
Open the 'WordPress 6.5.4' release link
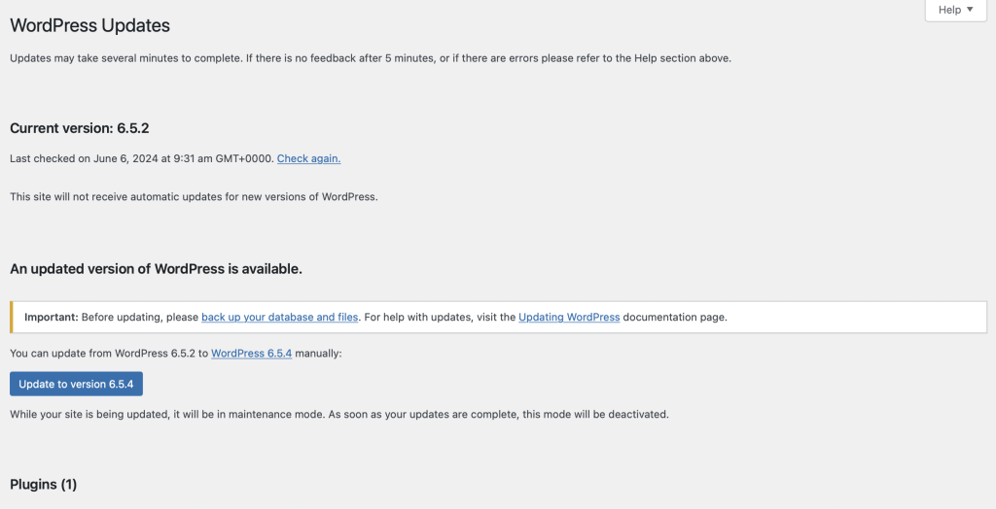251,354
